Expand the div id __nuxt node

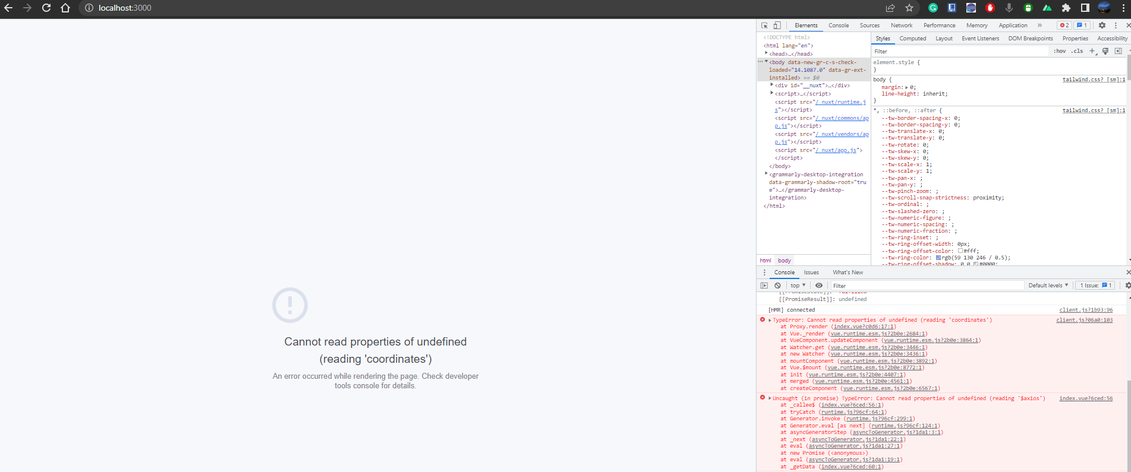(771, 85)
